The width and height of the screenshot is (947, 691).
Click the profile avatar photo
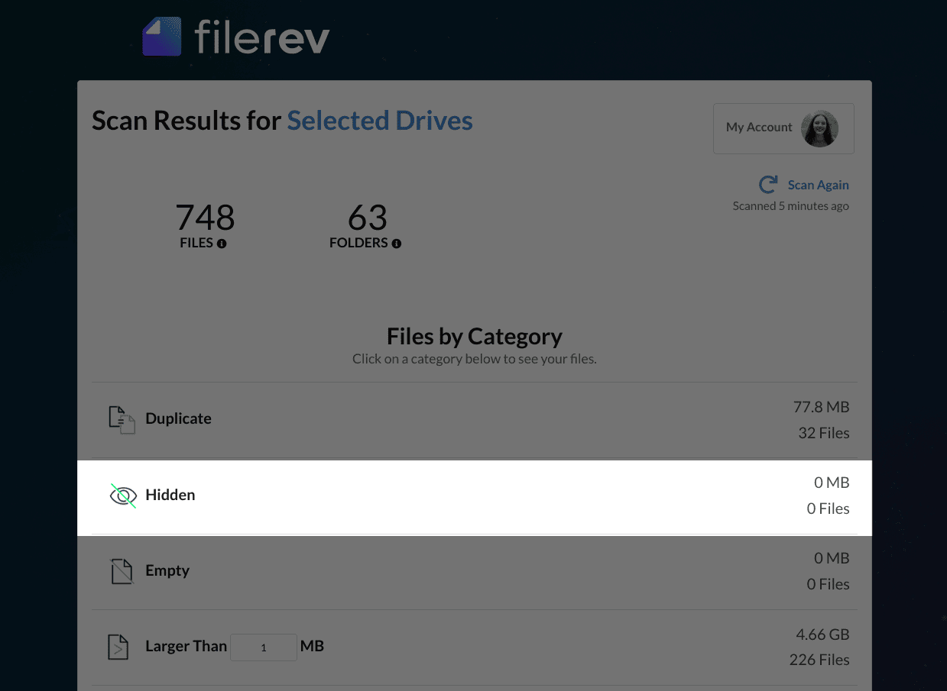point(819,128)
